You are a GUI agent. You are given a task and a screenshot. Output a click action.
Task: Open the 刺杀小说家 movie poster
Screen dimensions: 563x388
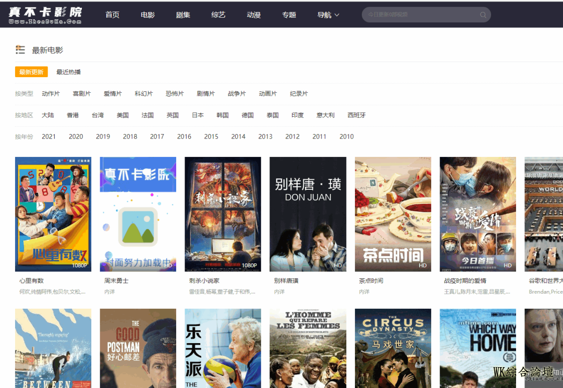pos(223,214)
